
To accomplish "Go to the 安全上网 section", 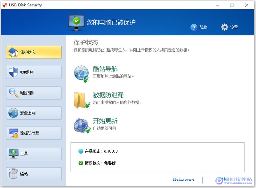I will pos(34,113).
